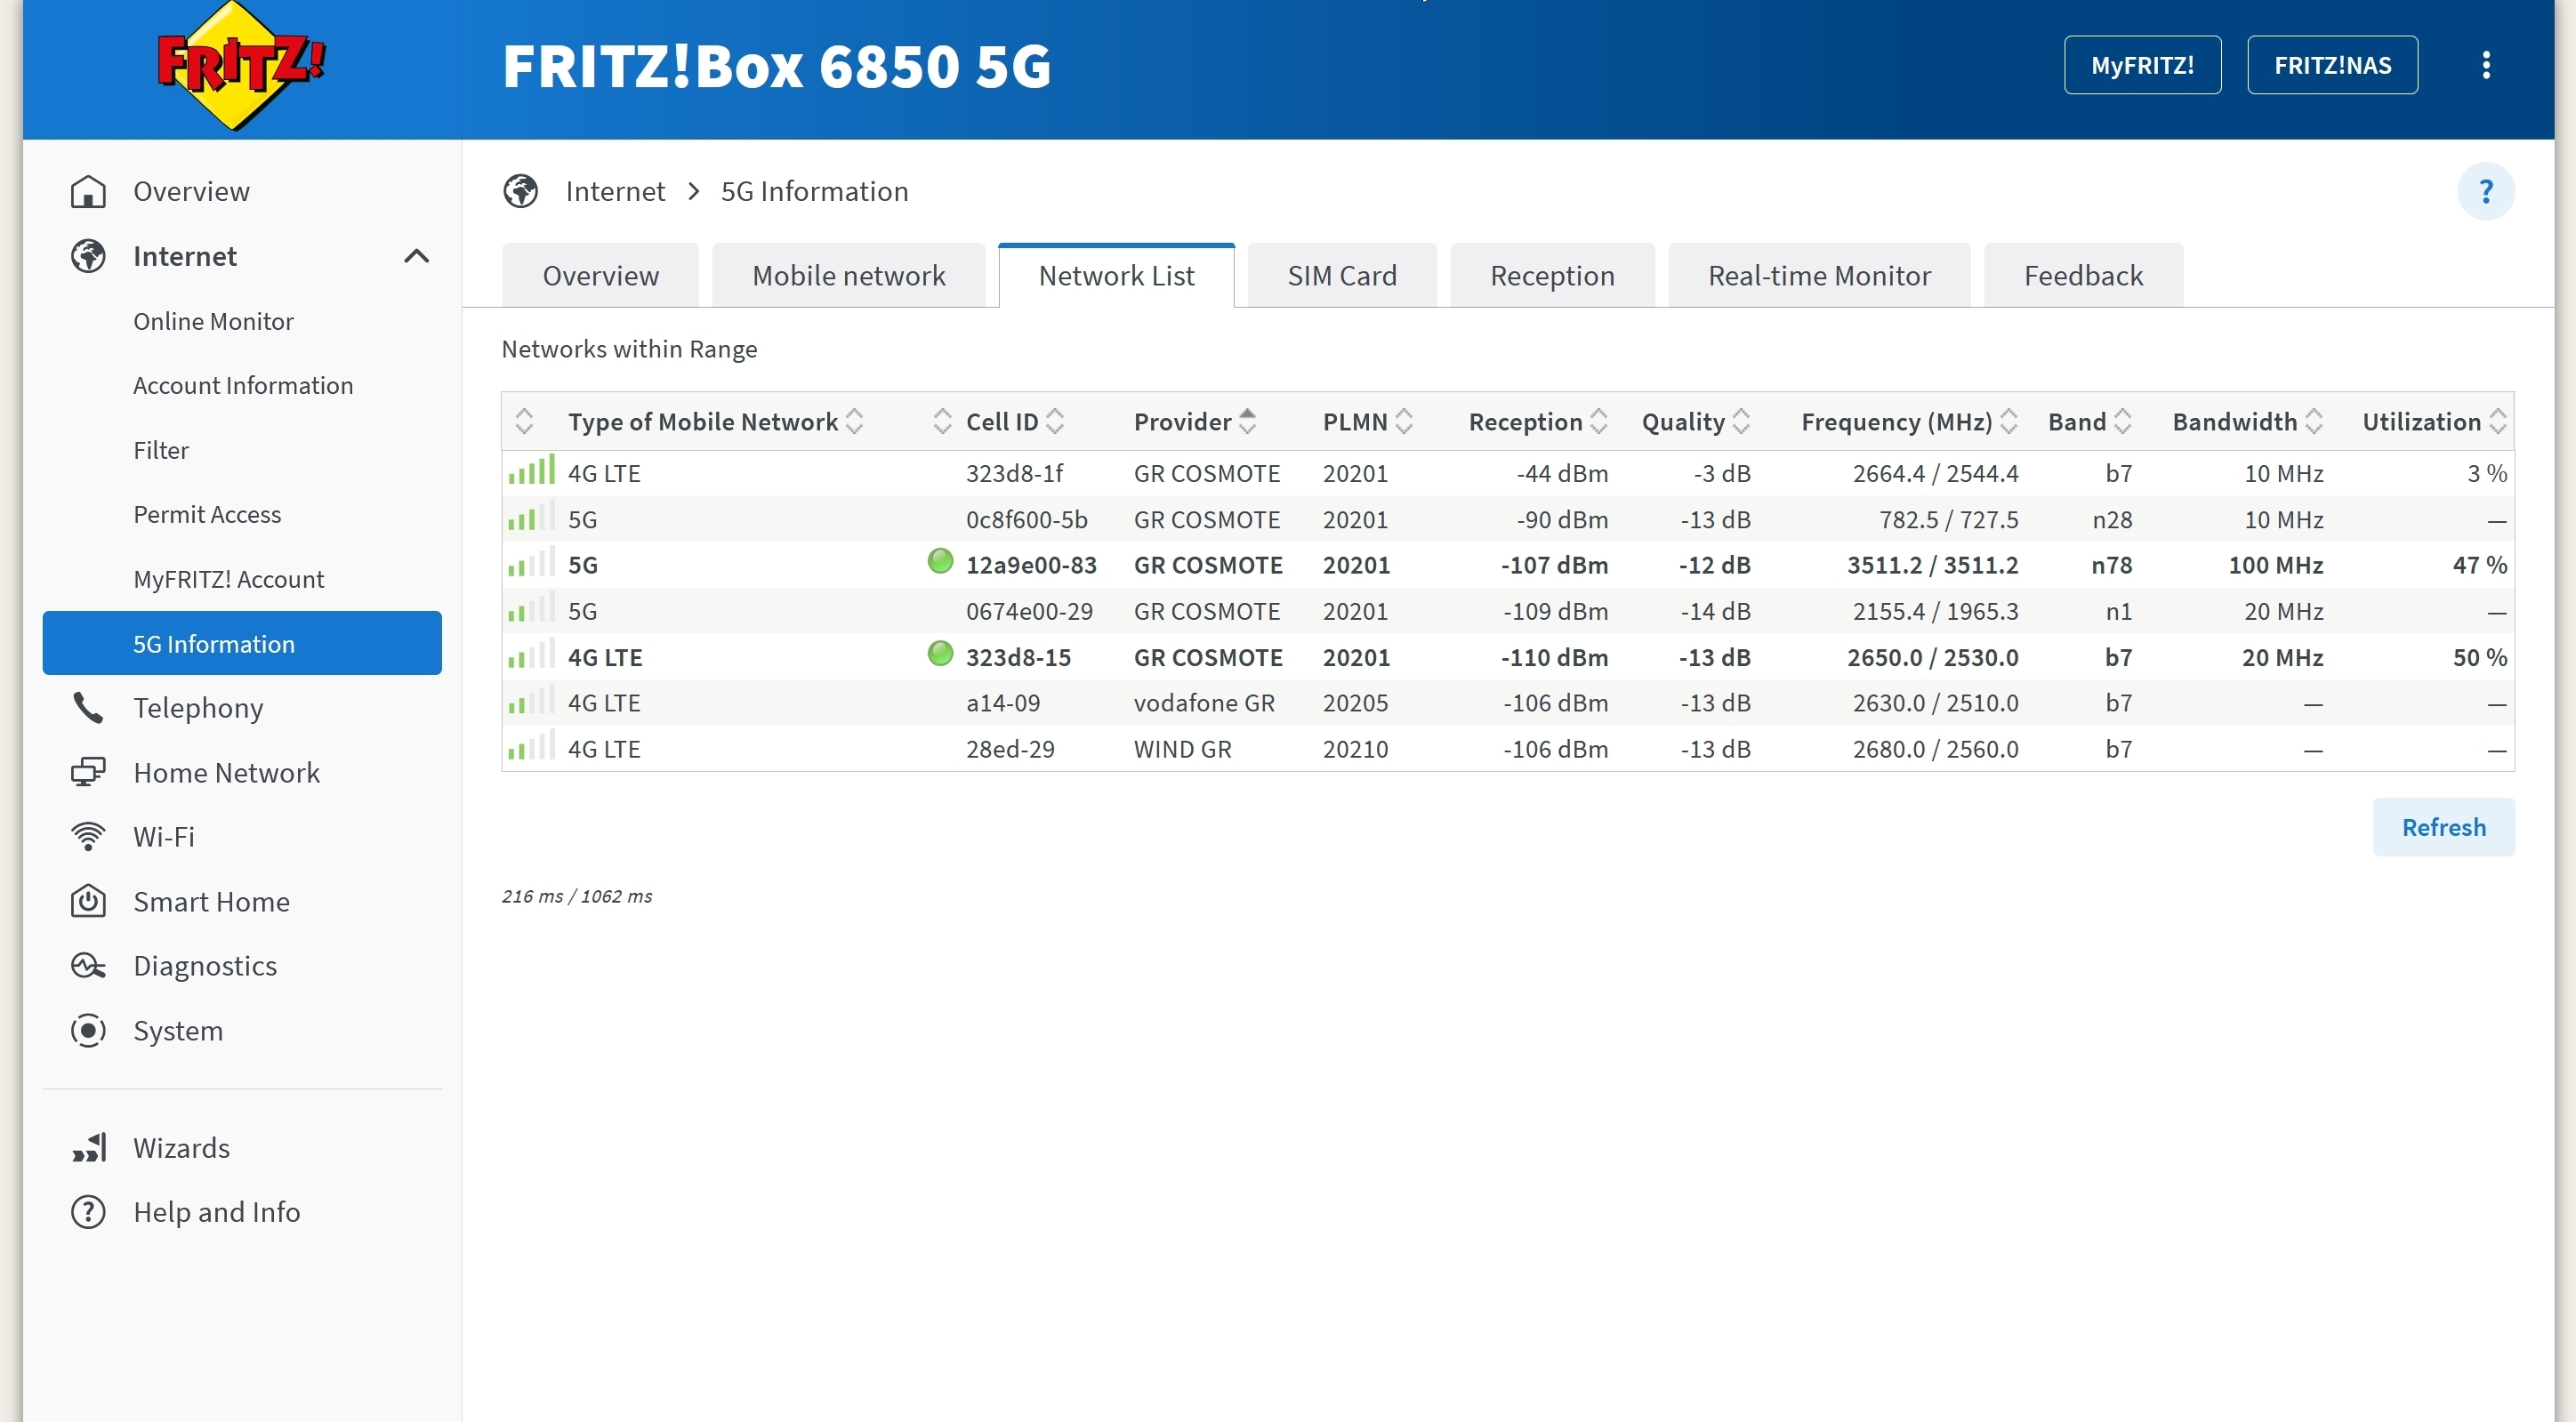Sort by the first signal strength column
Viewport: 2576px width, 1422px height.
(524, 422)
